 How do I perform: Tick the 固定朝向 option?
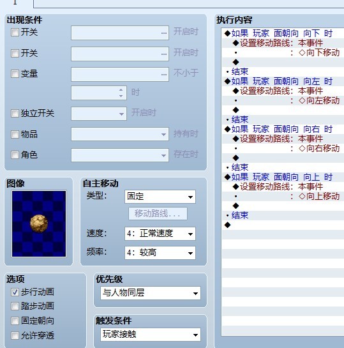coord(15,321)
